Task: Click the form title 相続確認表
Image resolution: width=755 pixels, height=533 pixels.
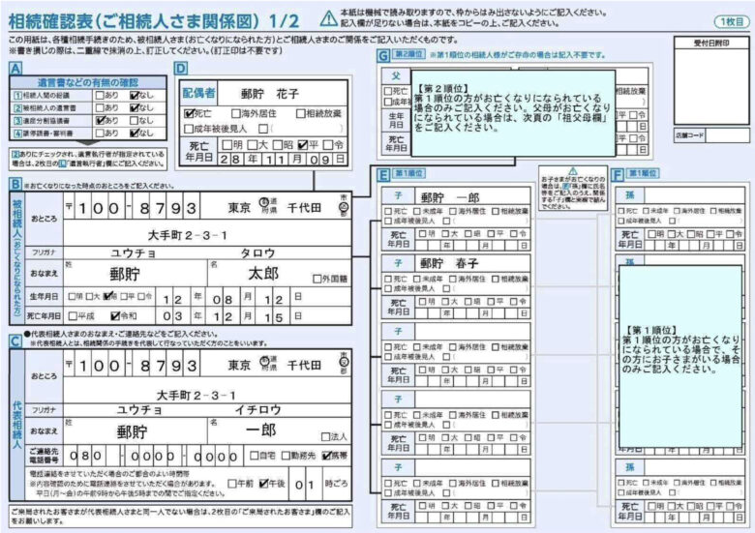Action: (x=52, y=21)
